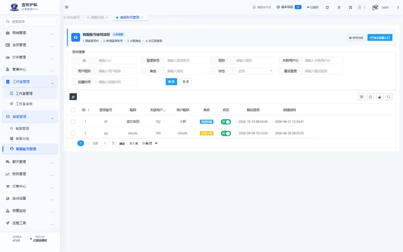Screen dimensions: 403x252
Task: Click the dark refresh table button
Action: coord(73,97)
